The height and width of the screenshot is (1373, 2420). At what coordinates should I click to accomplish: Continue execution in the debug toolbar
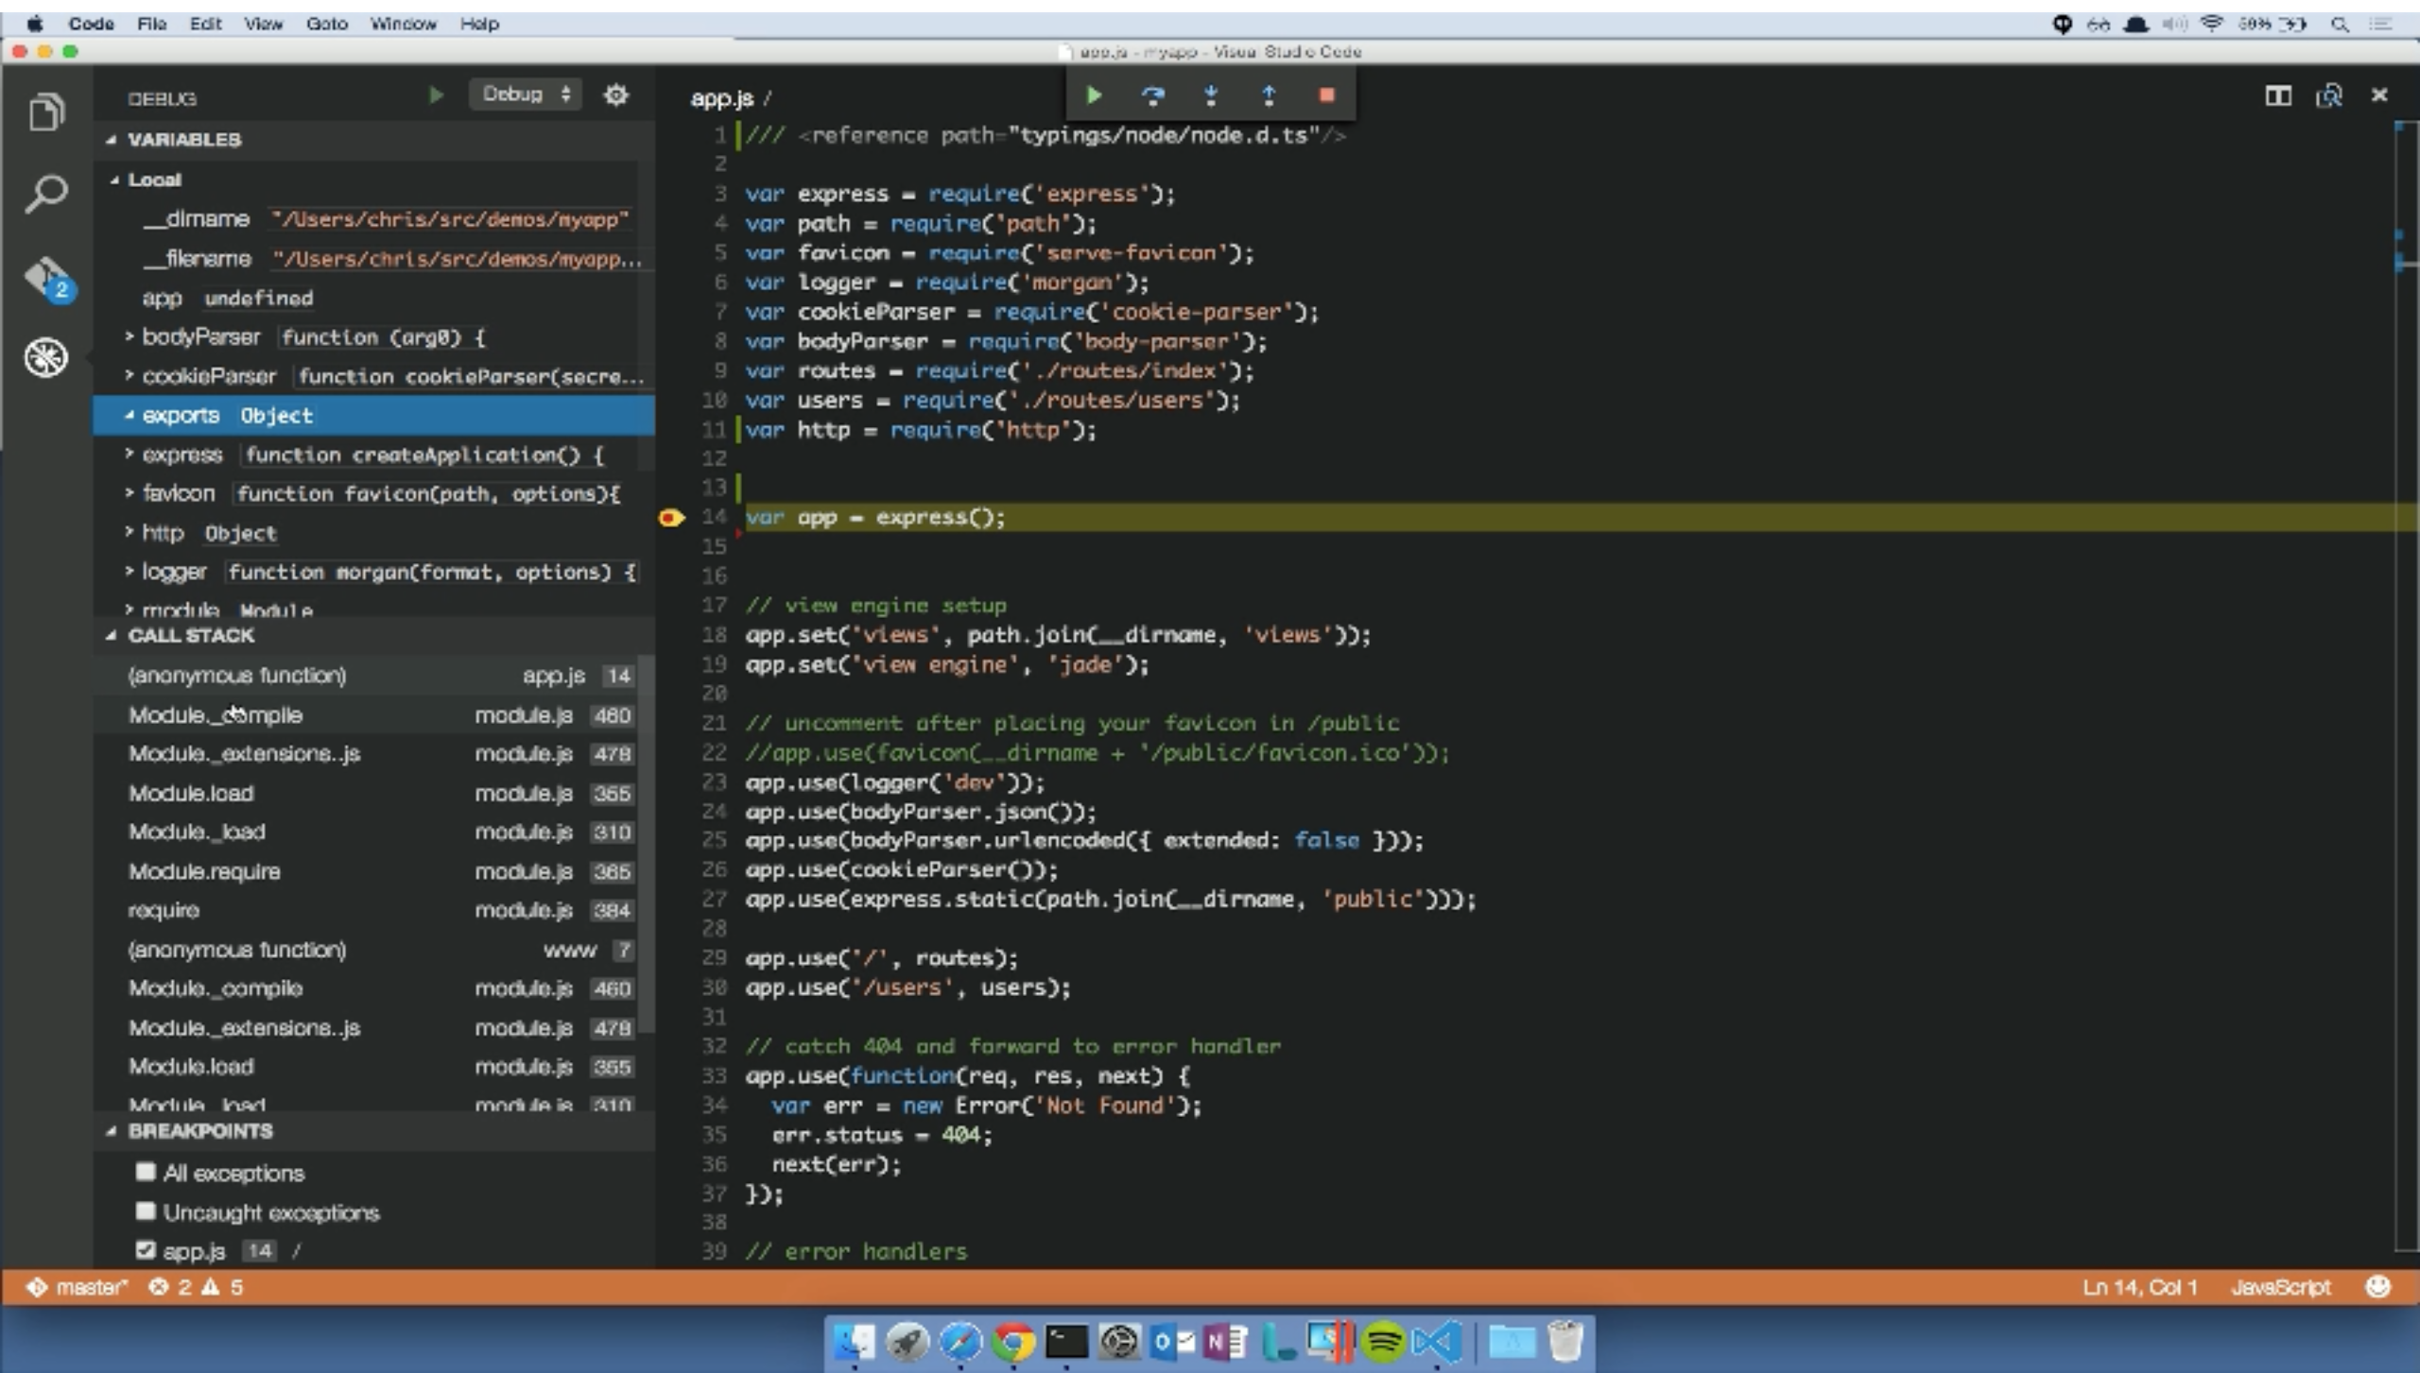pos(1094,94)
